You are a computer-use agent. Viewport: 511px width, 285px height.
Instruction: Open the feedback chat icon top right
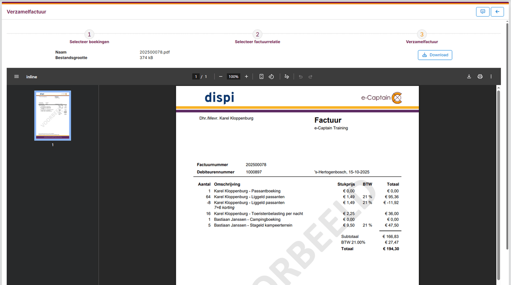pos(483,12)
